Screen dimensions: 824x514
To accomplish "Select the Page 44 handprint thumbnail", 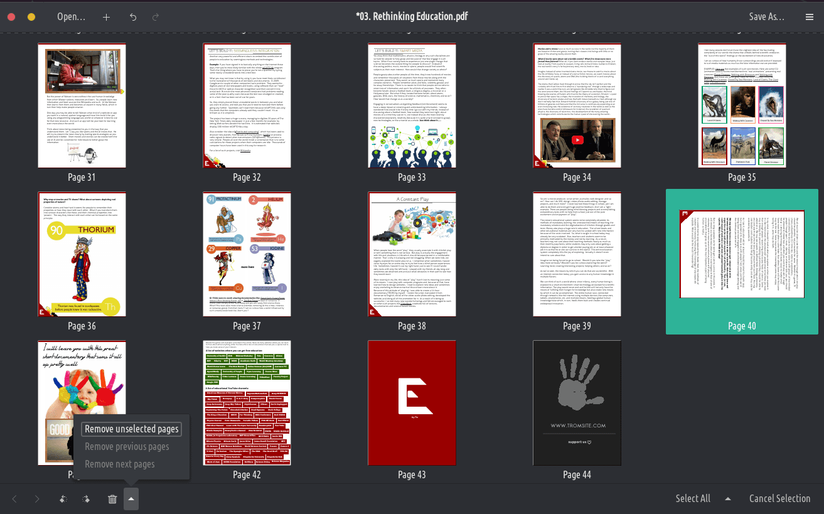I will tap(576, 402).
